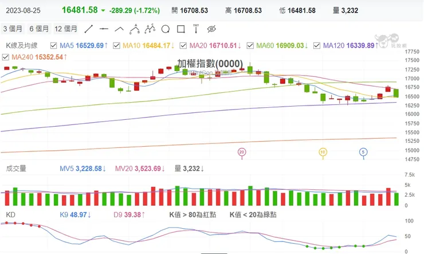
Task: Click the K值 > 80為紅點 legend
Action: pyautogui.click(x=193, y=215)
